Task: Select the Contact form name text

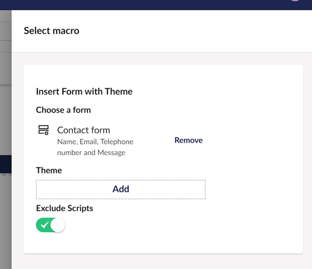Action: point(84,130)
